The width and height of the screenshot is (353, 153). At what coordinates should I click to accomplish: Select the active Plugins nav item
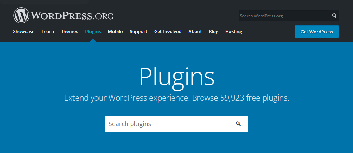pos(93,31)
